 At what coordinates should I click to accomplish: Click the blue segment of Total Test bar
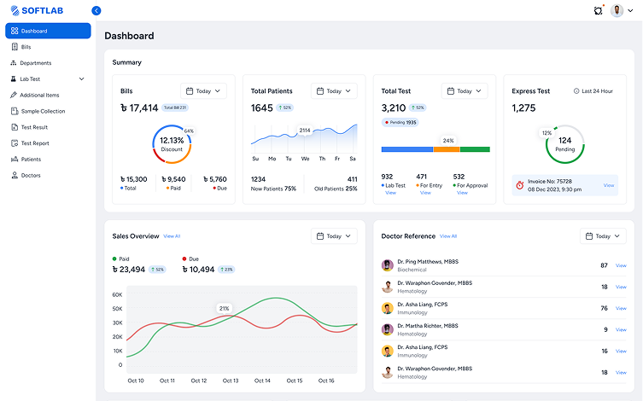pos(407,149)
